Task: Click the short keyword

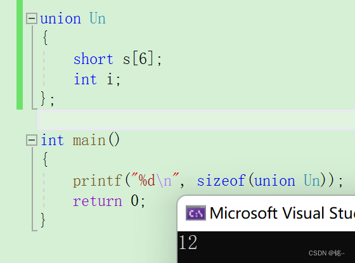Action: [x=93, y=59]
